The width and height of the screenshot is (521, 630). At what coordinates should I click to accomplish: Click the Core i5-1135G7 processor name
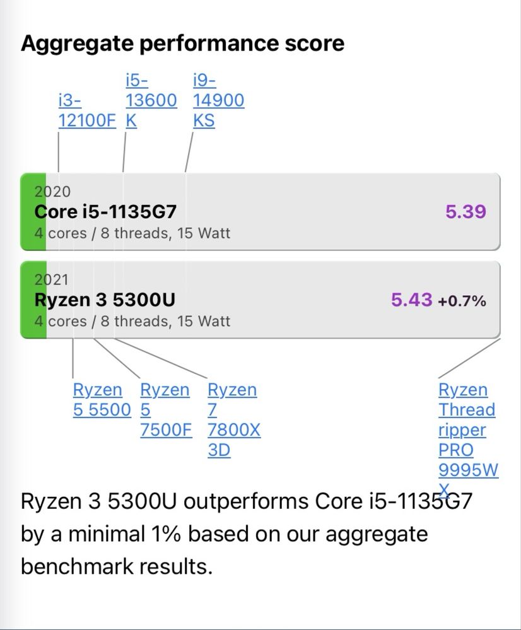[105, 212]
